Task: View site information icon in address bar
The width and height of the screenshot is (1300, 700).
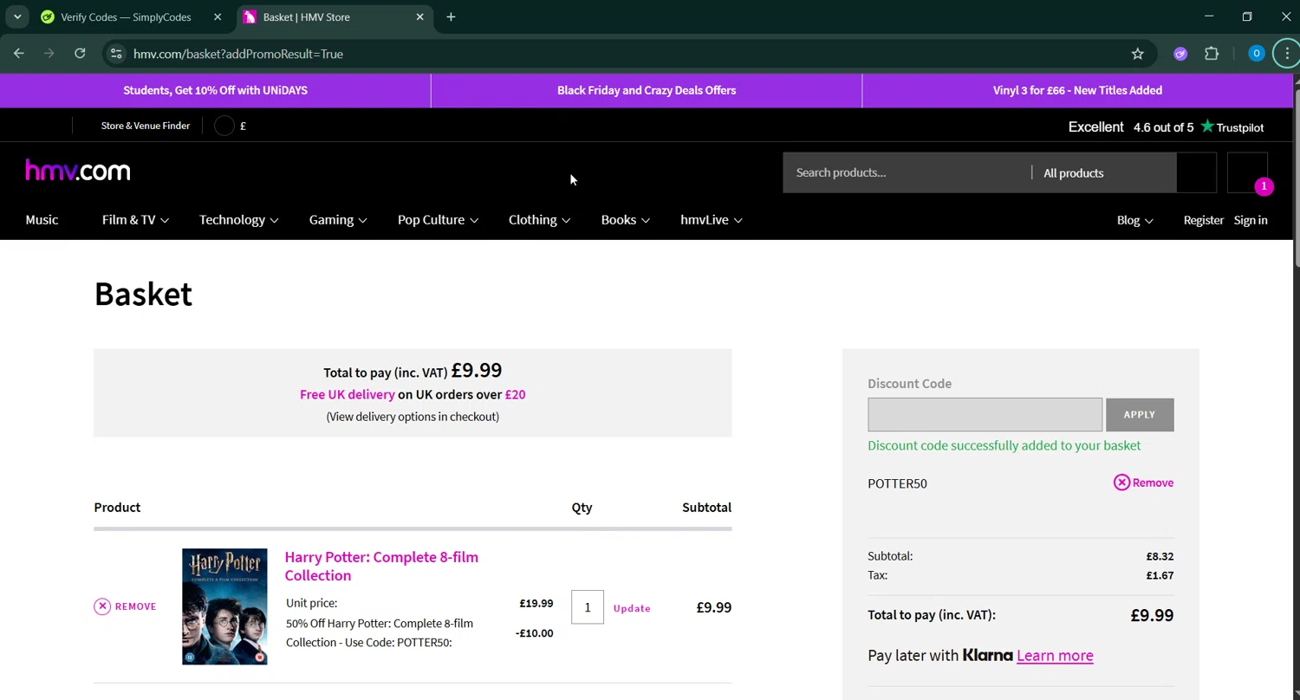Action: pos(116,54)
